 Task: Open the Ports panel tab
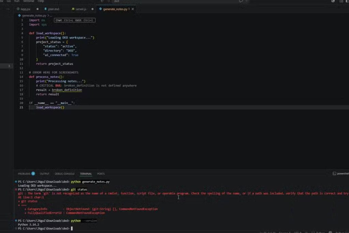tap(101, 174)
